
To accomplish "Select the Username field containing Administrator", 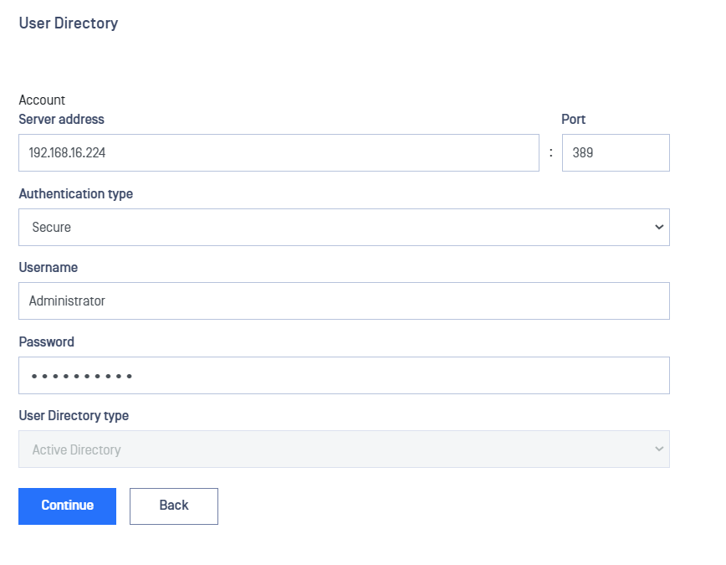I will pyautogui.click(x=344, y=300).
